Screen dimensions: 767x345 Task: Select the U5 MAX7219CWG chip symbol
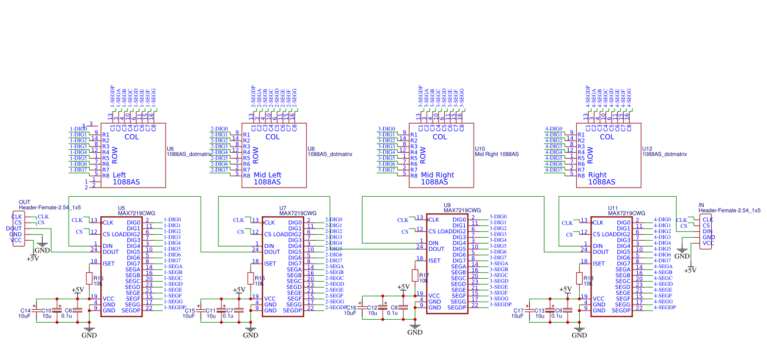121,267
